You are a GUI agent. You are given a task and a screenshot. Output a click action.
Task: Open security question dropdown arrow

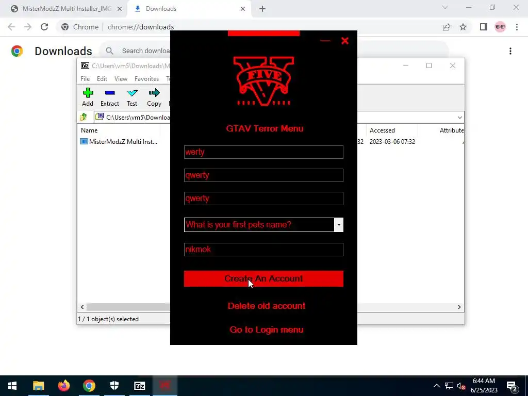point(339,225)
